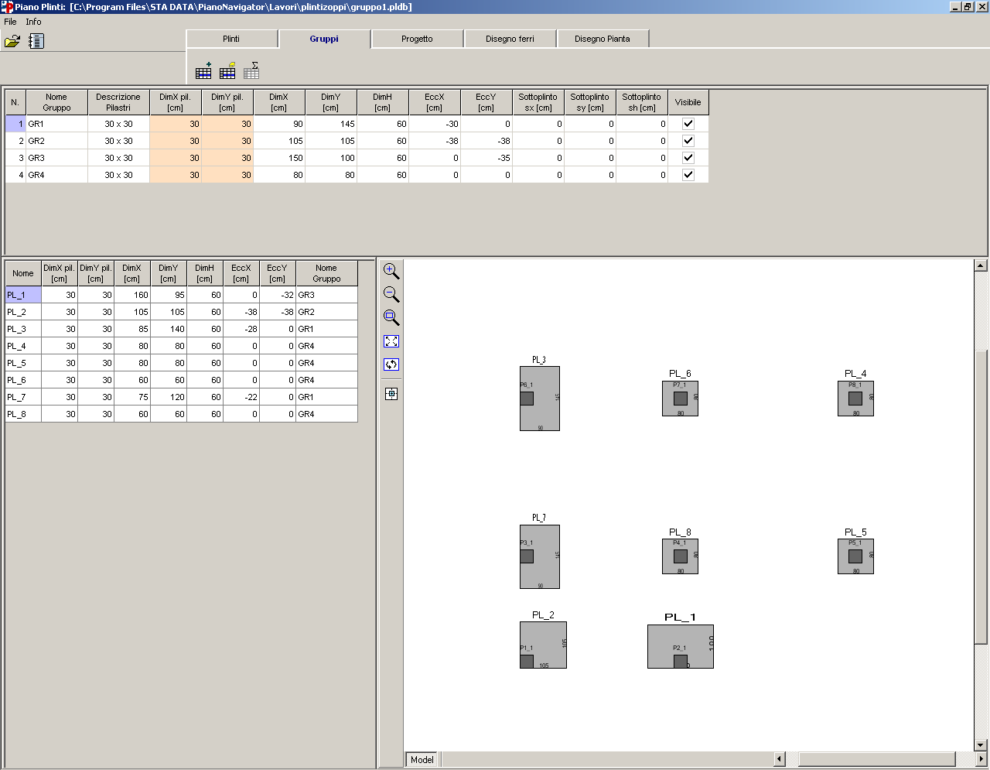The image size is (990, 770).
Task: Switch to the Disegno ferri tab
Action: (x=510, y=39)
